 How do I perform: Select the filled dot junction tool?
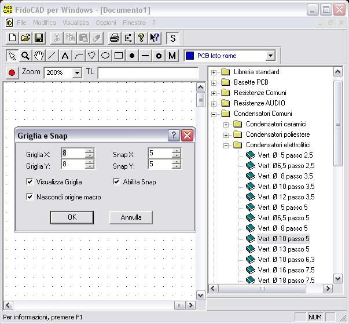click(132, 56)
